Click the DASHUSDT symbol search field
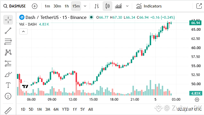The height and width of the screenshot is (115, 204). click(x=15, y=6)
